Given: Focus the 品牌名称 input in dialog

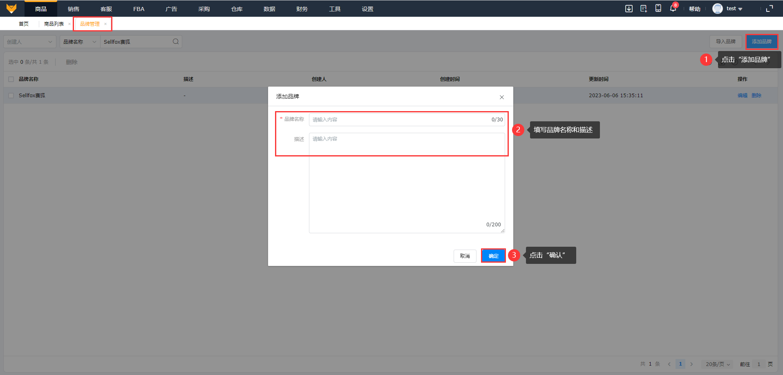Looking at the screenshot, I should [x=407, y=120].
